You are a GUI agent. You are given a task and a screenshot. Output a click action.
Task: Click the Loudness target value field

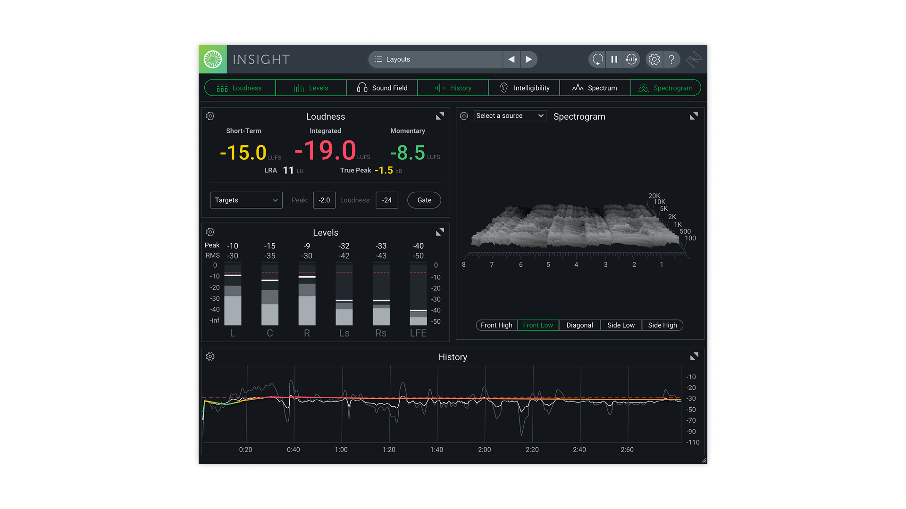click(x=387, y=200)
